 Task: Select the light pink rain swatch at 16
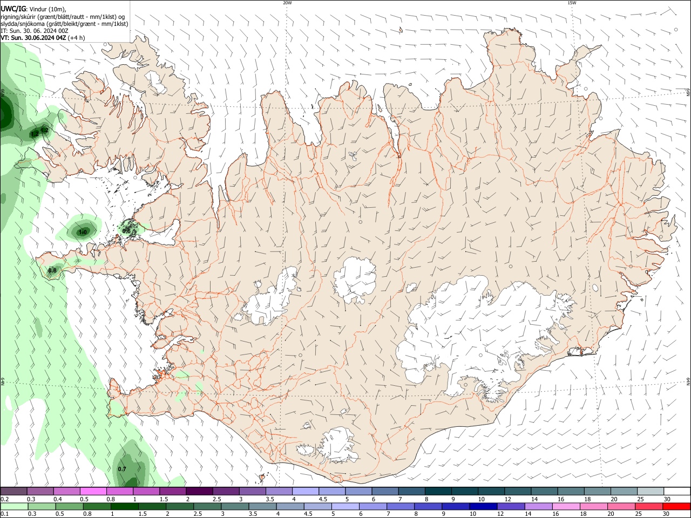pyautogui.click(x=566, y=507)
